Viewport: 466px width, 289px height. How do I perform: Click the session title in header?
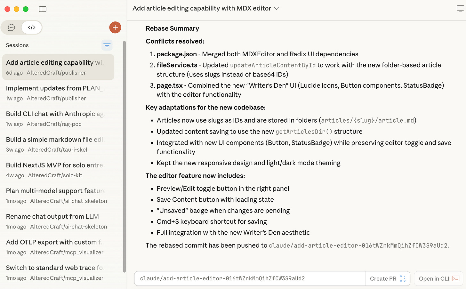pyautogui.click(x=202, y=8)
